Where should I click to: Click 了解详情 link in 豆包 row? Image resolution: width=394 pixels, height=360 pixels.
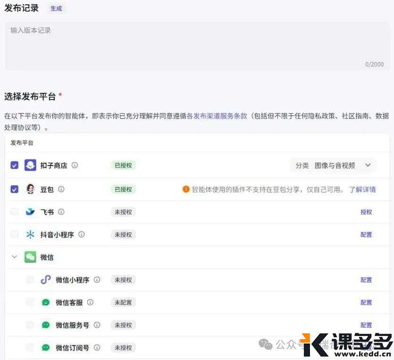click(362, 189)
